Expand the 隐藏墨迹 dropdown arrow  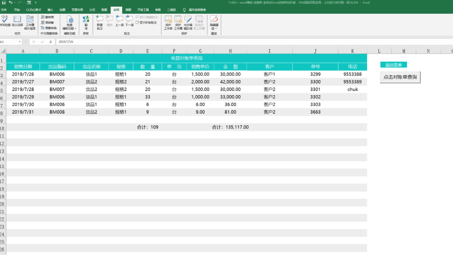(x=216, y=29)
